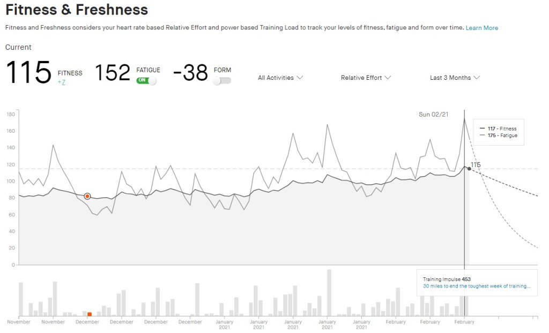Change the Last 3 Months range dropdown
Viewport: 549px width, 333px height.
click(455, 78)
